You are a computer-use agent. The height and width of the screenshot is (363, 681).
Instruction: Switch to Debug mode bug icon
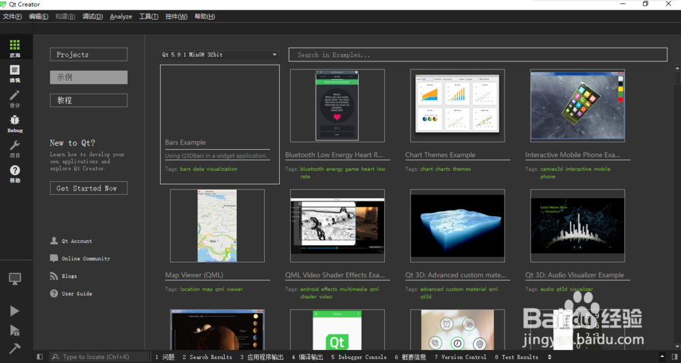(x=15, y=121)
